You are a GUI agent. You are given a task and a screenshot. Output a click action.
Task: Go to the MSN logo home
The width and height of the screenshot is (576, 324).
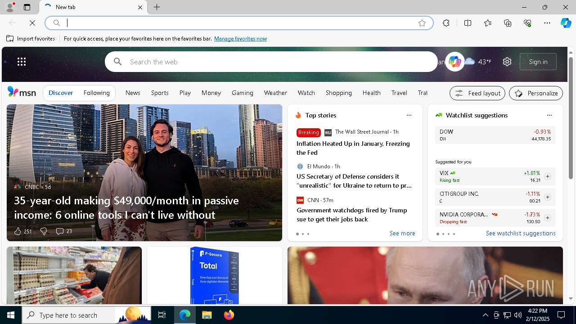tap(22, 92)
